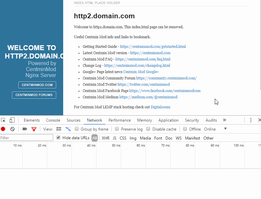
Task: Select the All filter type
Action: click(94, 138)
